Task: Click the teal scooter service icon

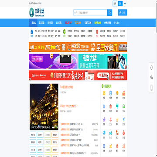Action: pyautogui.click(x=111, y=133)
